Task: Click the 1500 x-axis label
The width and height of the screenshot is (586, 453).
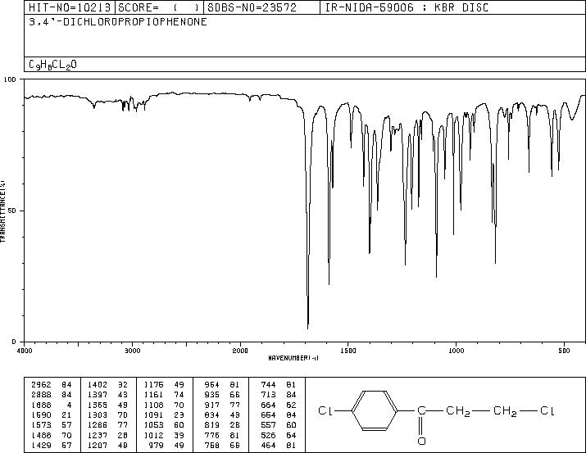Action: coord(348,351)
